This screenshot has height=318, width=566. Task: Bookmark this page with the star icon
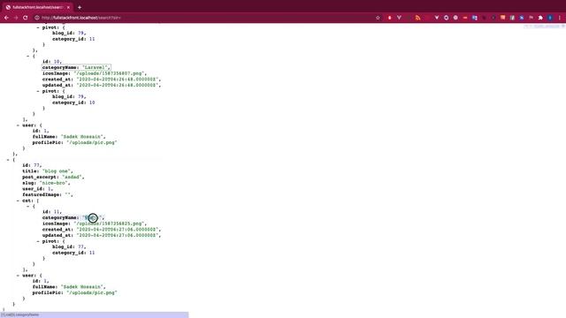click(x=378, y=18)
